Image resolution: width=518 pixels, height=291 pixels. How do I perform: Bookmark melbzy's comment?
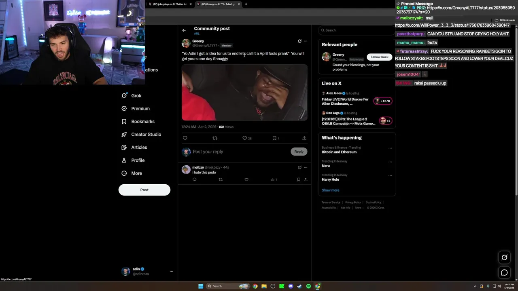(x=299, y=179)
